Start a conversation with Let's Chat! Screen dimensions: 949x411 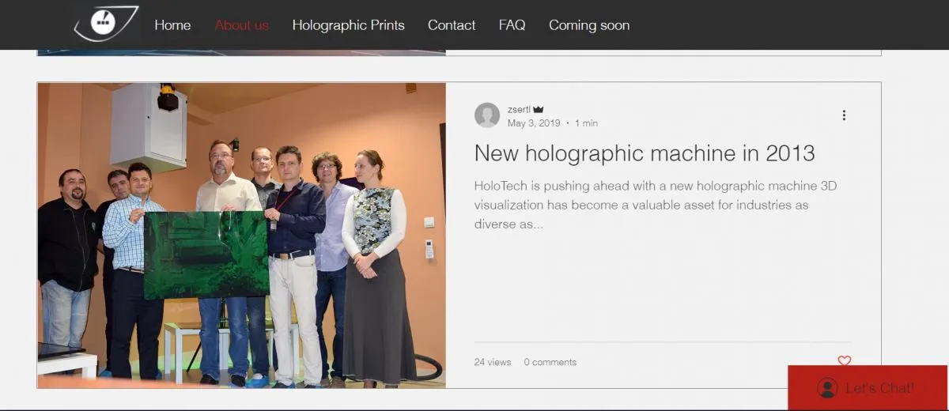879,388
